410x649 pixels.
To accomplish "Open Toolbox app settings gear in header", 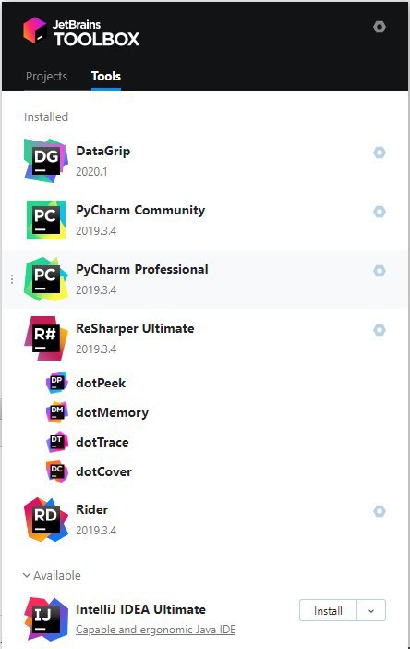I will pos(379,28).
